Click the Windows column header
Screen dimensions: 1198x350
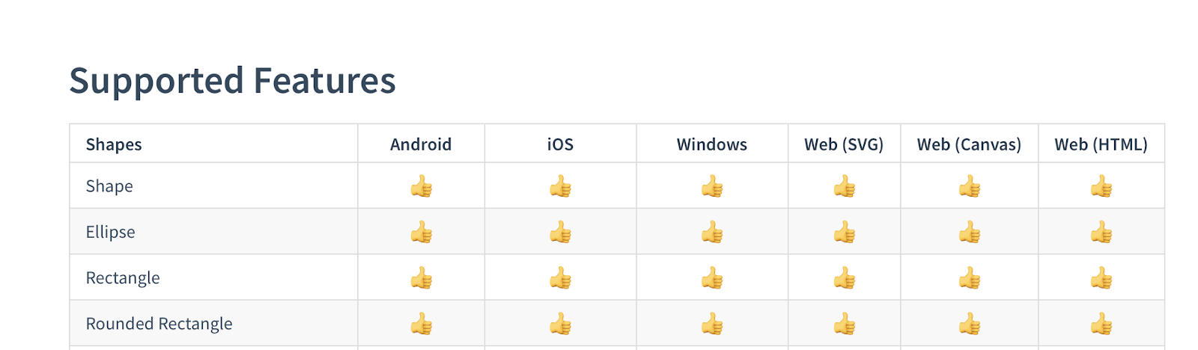pos(712,144)
